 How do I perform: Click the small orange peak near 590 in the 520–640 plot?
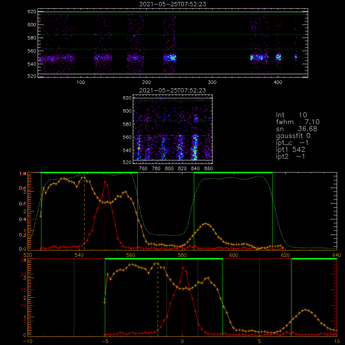[206, 224]
